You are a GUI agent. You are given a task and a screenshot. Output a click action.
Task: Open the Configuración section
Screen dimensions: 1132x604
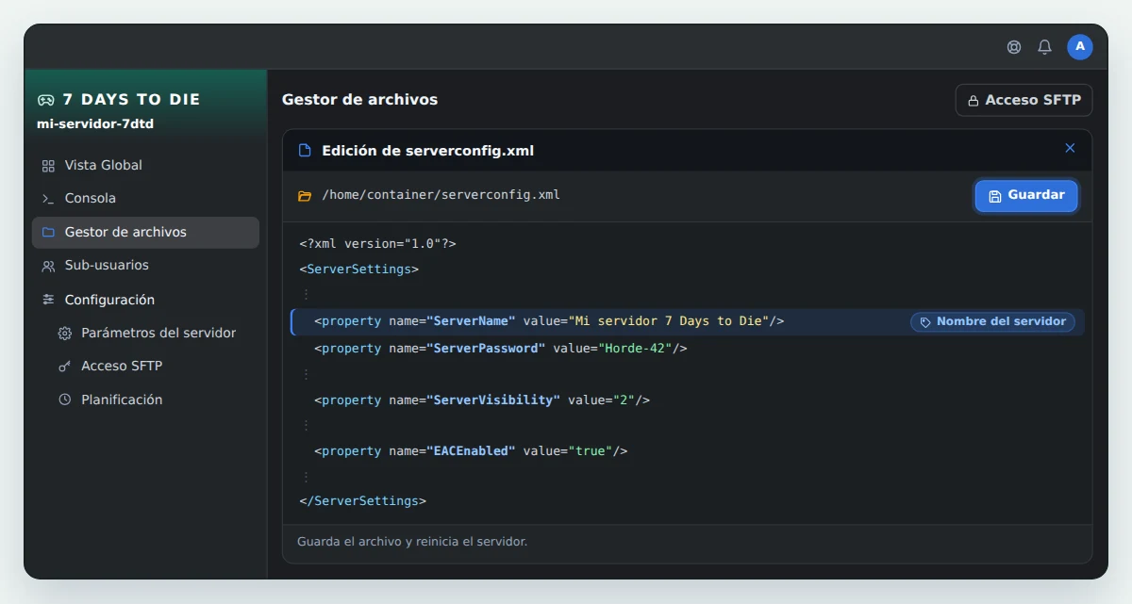click(x=145, y=300)
